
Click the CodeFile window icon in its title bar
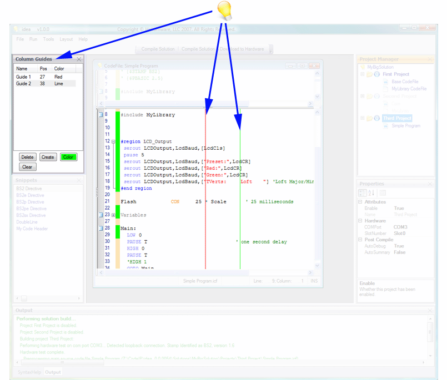(101, 65)
